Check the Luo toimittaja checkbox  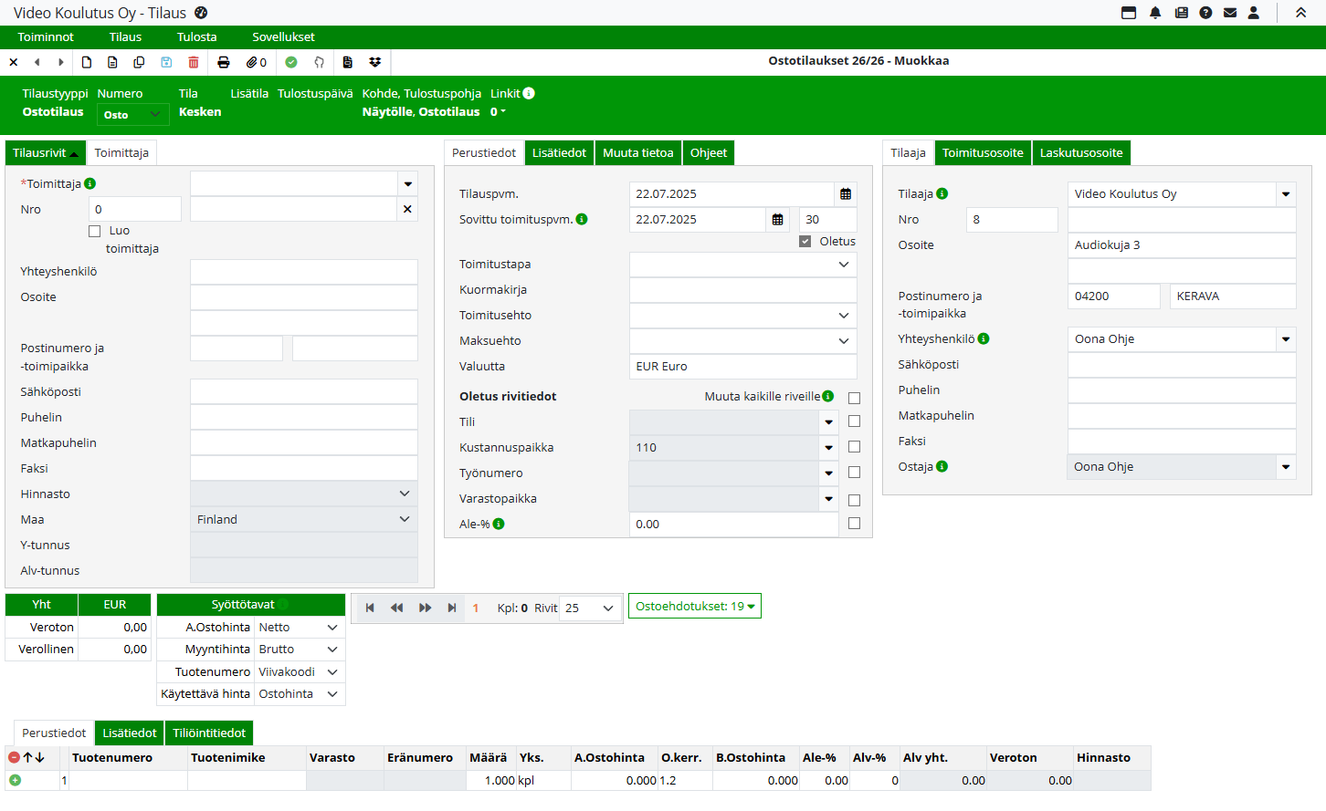pyautogui.click(x=95, y=232)
